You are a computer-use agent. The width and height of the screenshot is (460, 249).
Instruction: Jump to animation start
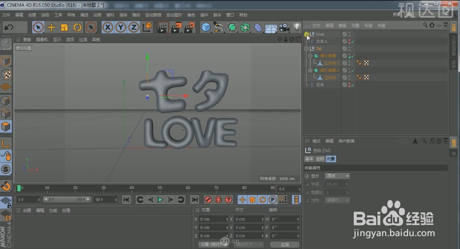(126, 200)
